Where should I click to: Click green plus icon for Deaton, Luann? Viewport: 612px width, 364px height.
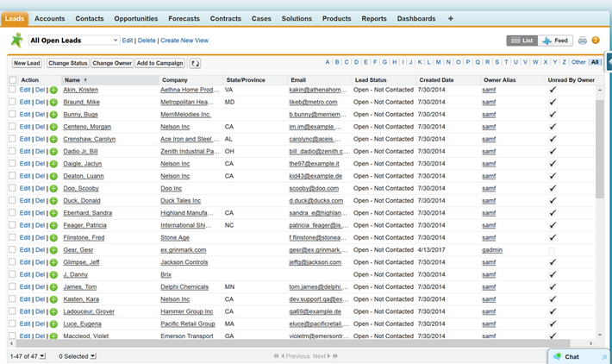[53, 176]
